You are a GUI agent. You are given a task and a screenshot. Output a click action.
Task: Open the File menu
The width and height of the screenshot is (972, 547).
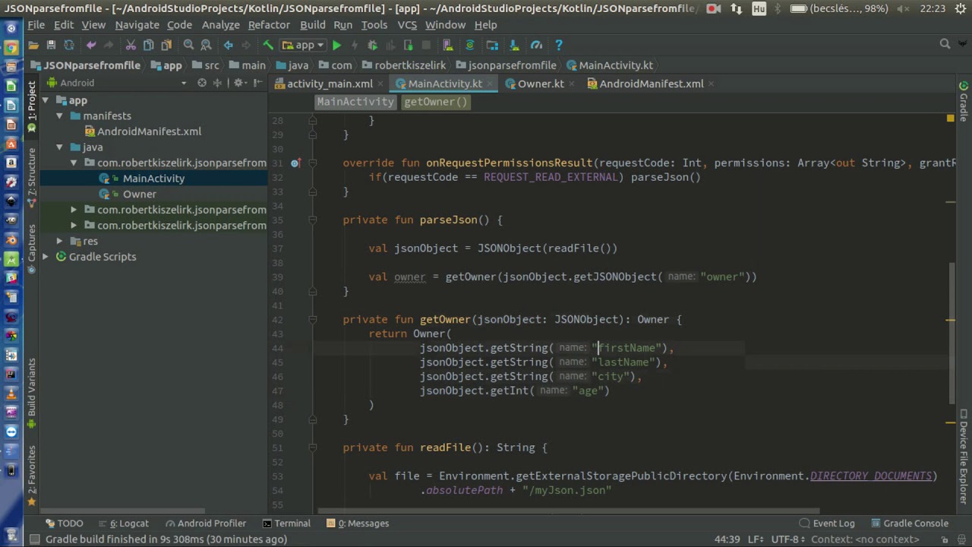36,24
